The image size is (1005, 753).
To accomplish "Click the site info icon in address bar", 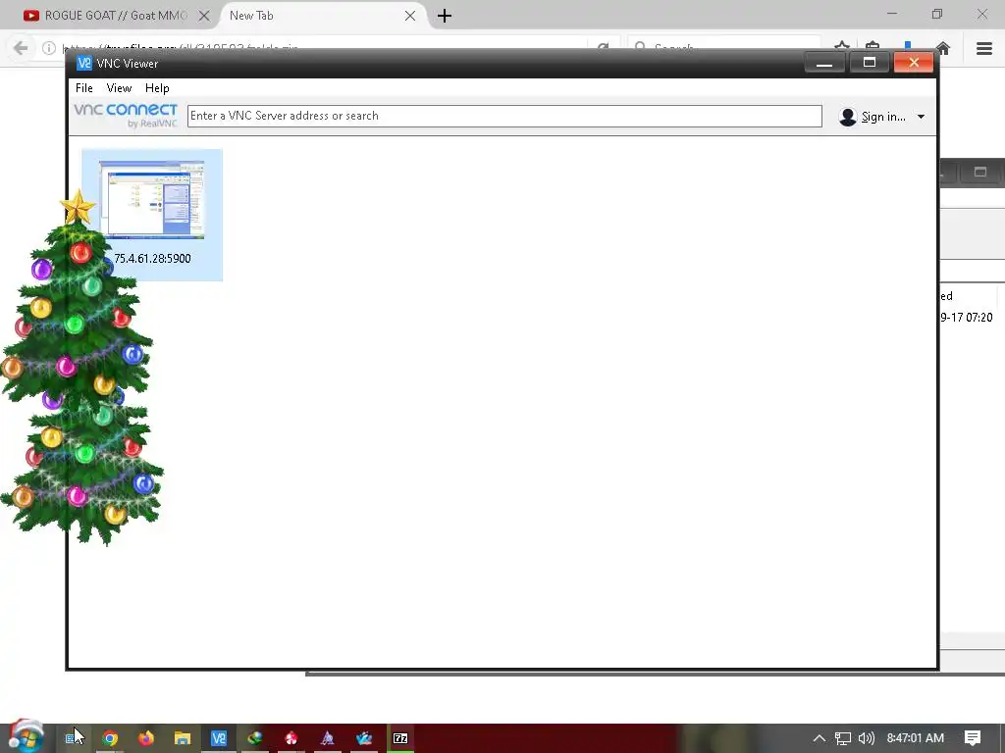I will [49, 48].
